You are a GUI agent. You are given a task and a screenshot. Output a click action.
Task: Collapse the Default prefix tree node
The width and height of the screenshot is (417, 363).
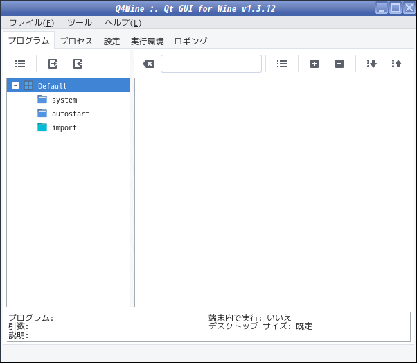click(15, 86)
